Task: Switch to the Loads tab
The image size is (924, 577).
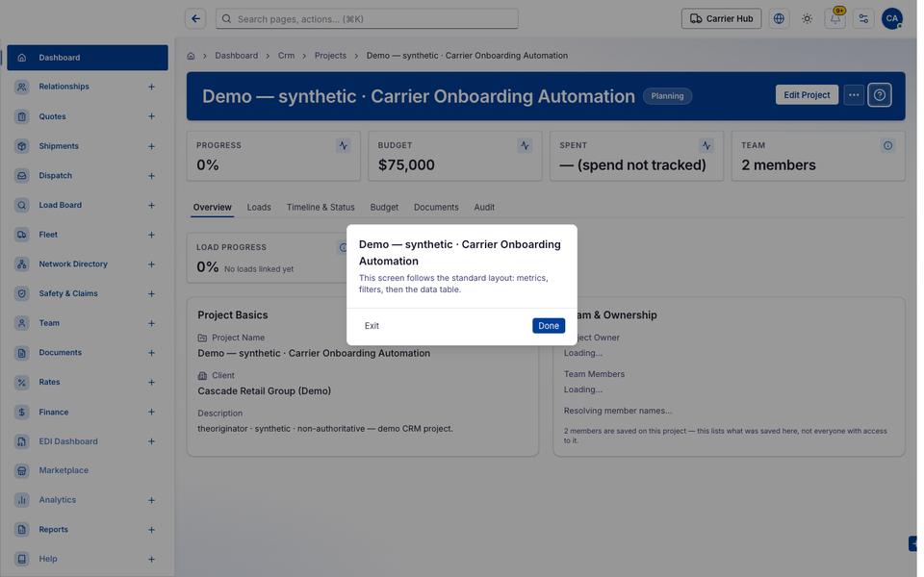Action: coord(259,208)
